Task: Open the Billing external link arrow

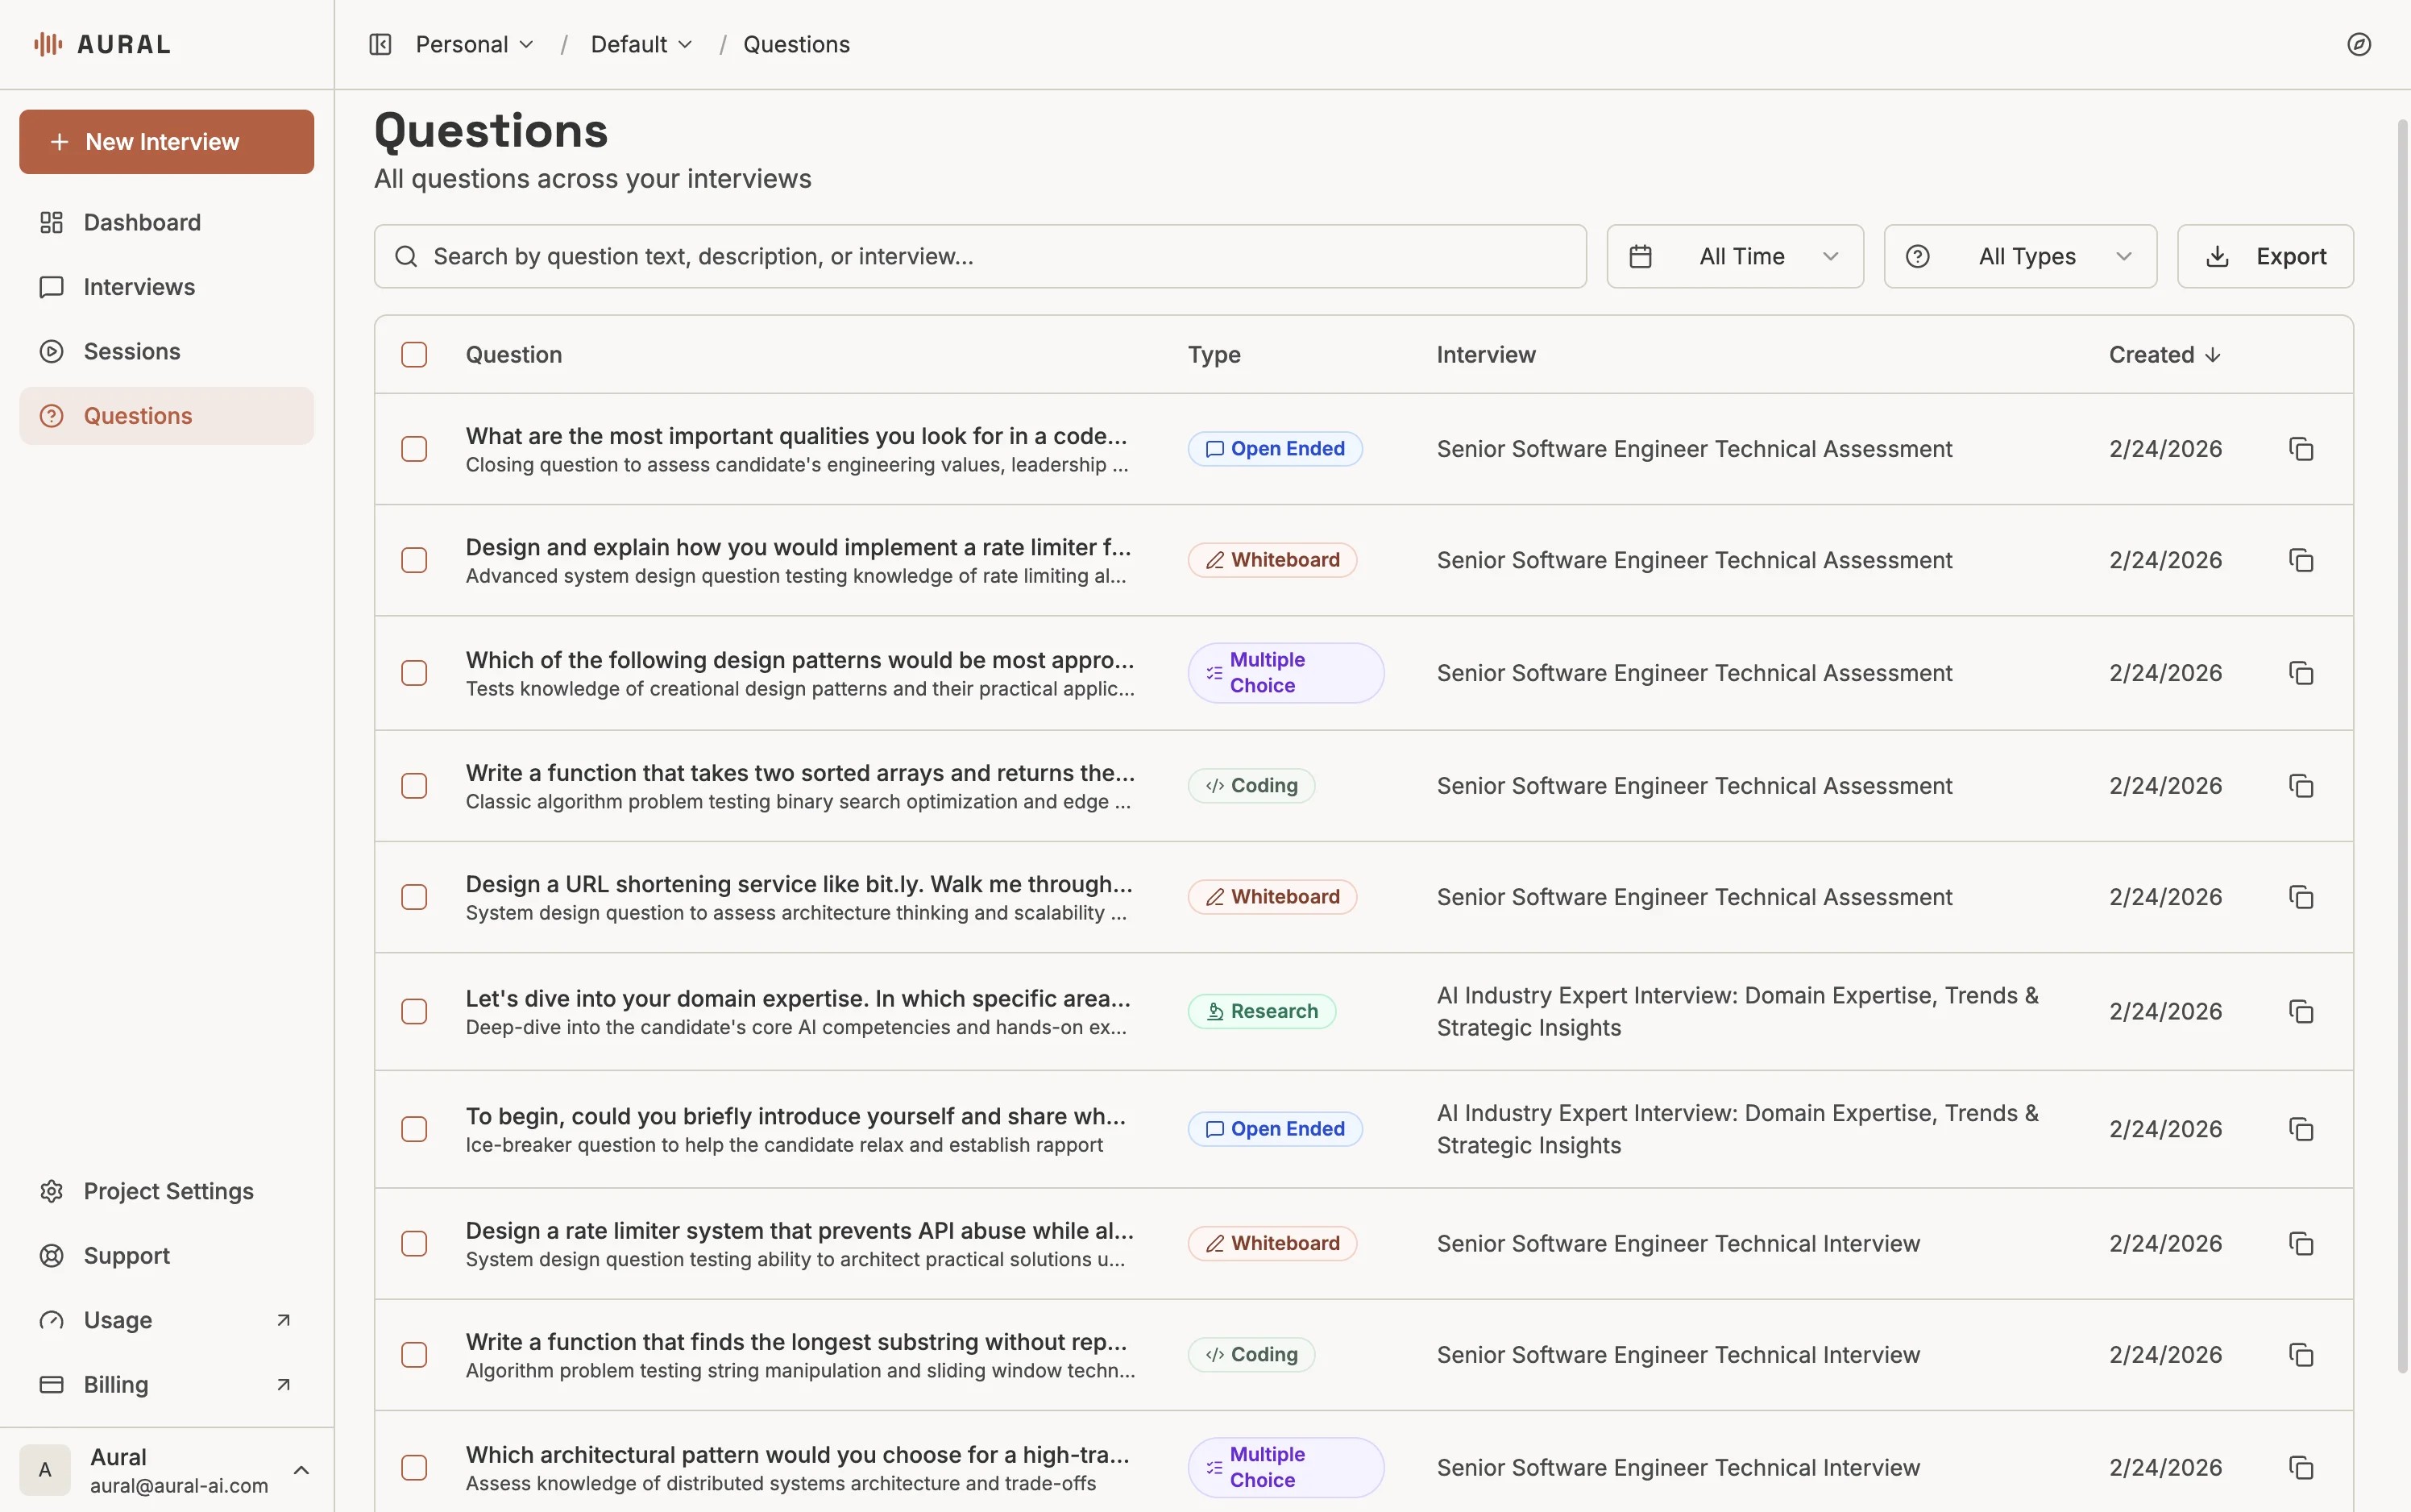Action: point(283,1385)
